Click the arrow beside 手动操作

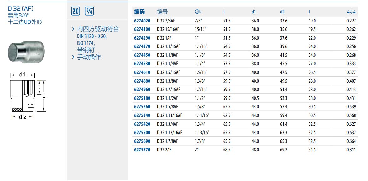tap(73, 57)
